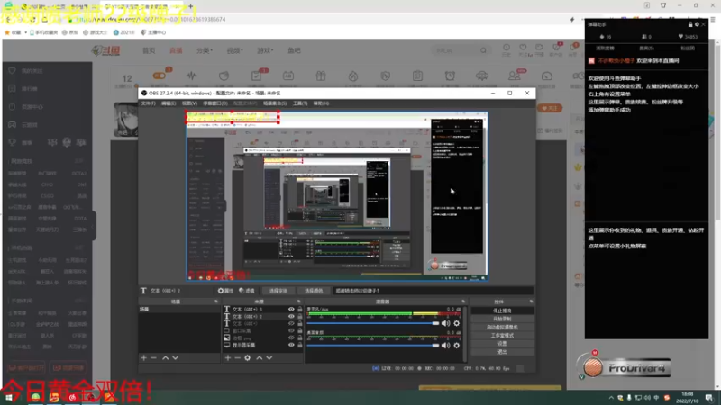Open settings gear in danmu helper window
The image size is (721, 405).
click(x=697, y=24)
